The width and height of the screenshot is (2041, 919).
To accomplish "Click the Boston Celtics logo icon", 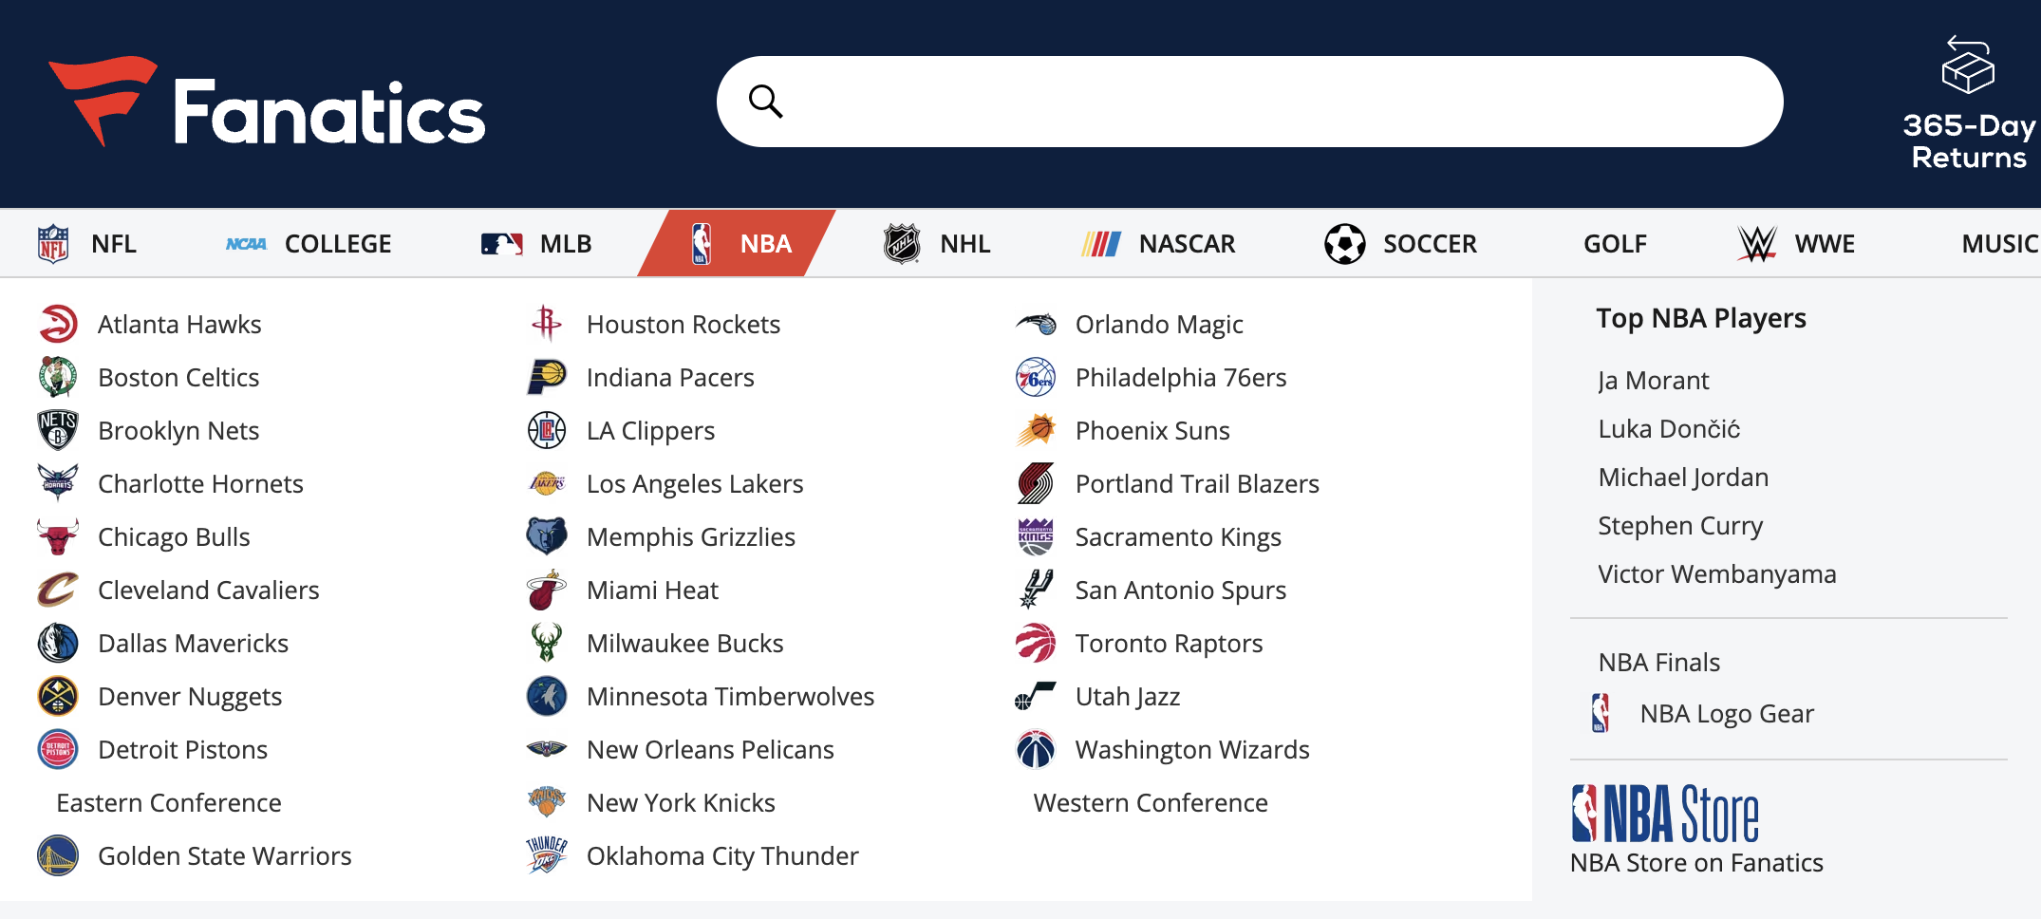I will (x=58, y=377).
